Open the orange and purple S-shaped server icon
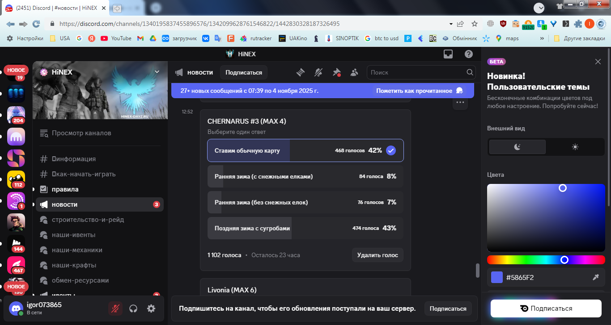This screenshot has height=325, width=611. click(x=16, y=158)
